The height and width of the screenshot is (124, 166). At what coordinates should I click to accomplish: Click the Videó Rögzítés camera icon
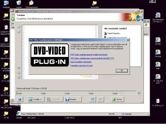(106, 33)
